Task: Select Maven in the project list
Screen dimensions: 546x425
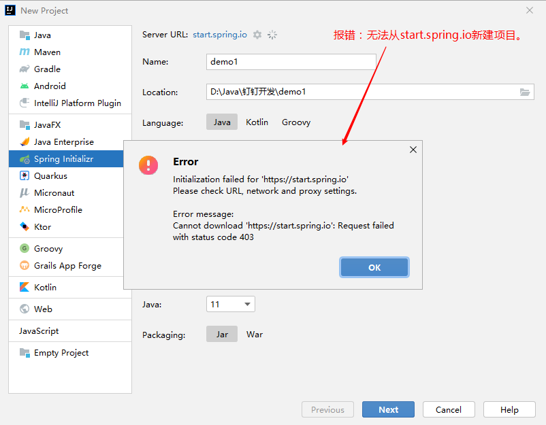Action: tap(70, 52)
